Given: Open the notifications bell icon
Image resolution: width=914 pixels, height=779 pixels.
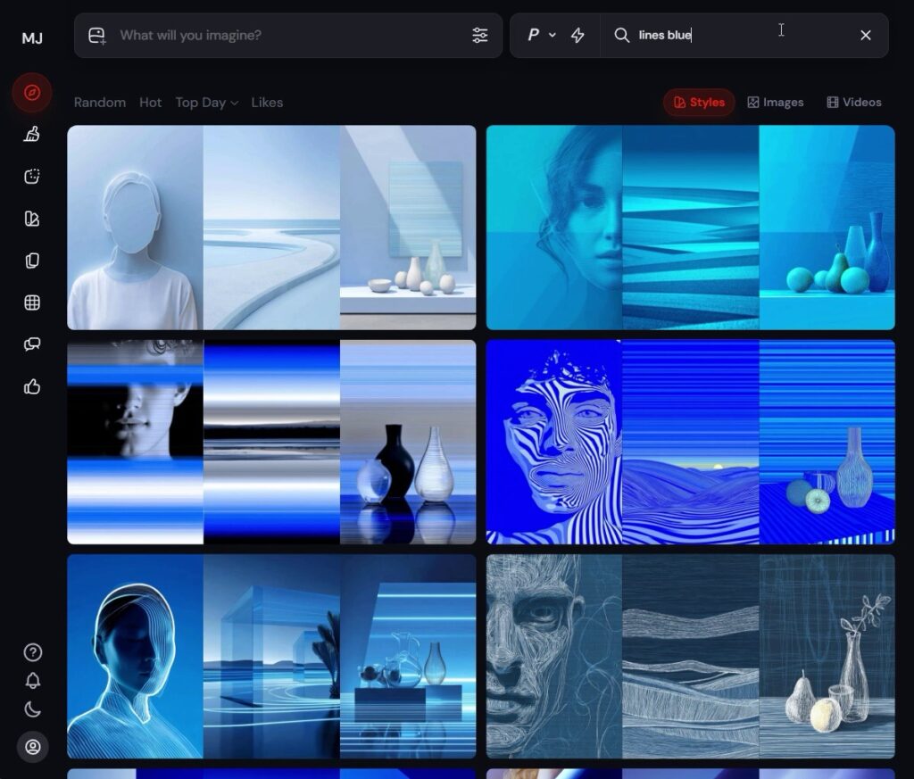Looking at the screenshot, I should pyautogui.click(x=32, y=681).
